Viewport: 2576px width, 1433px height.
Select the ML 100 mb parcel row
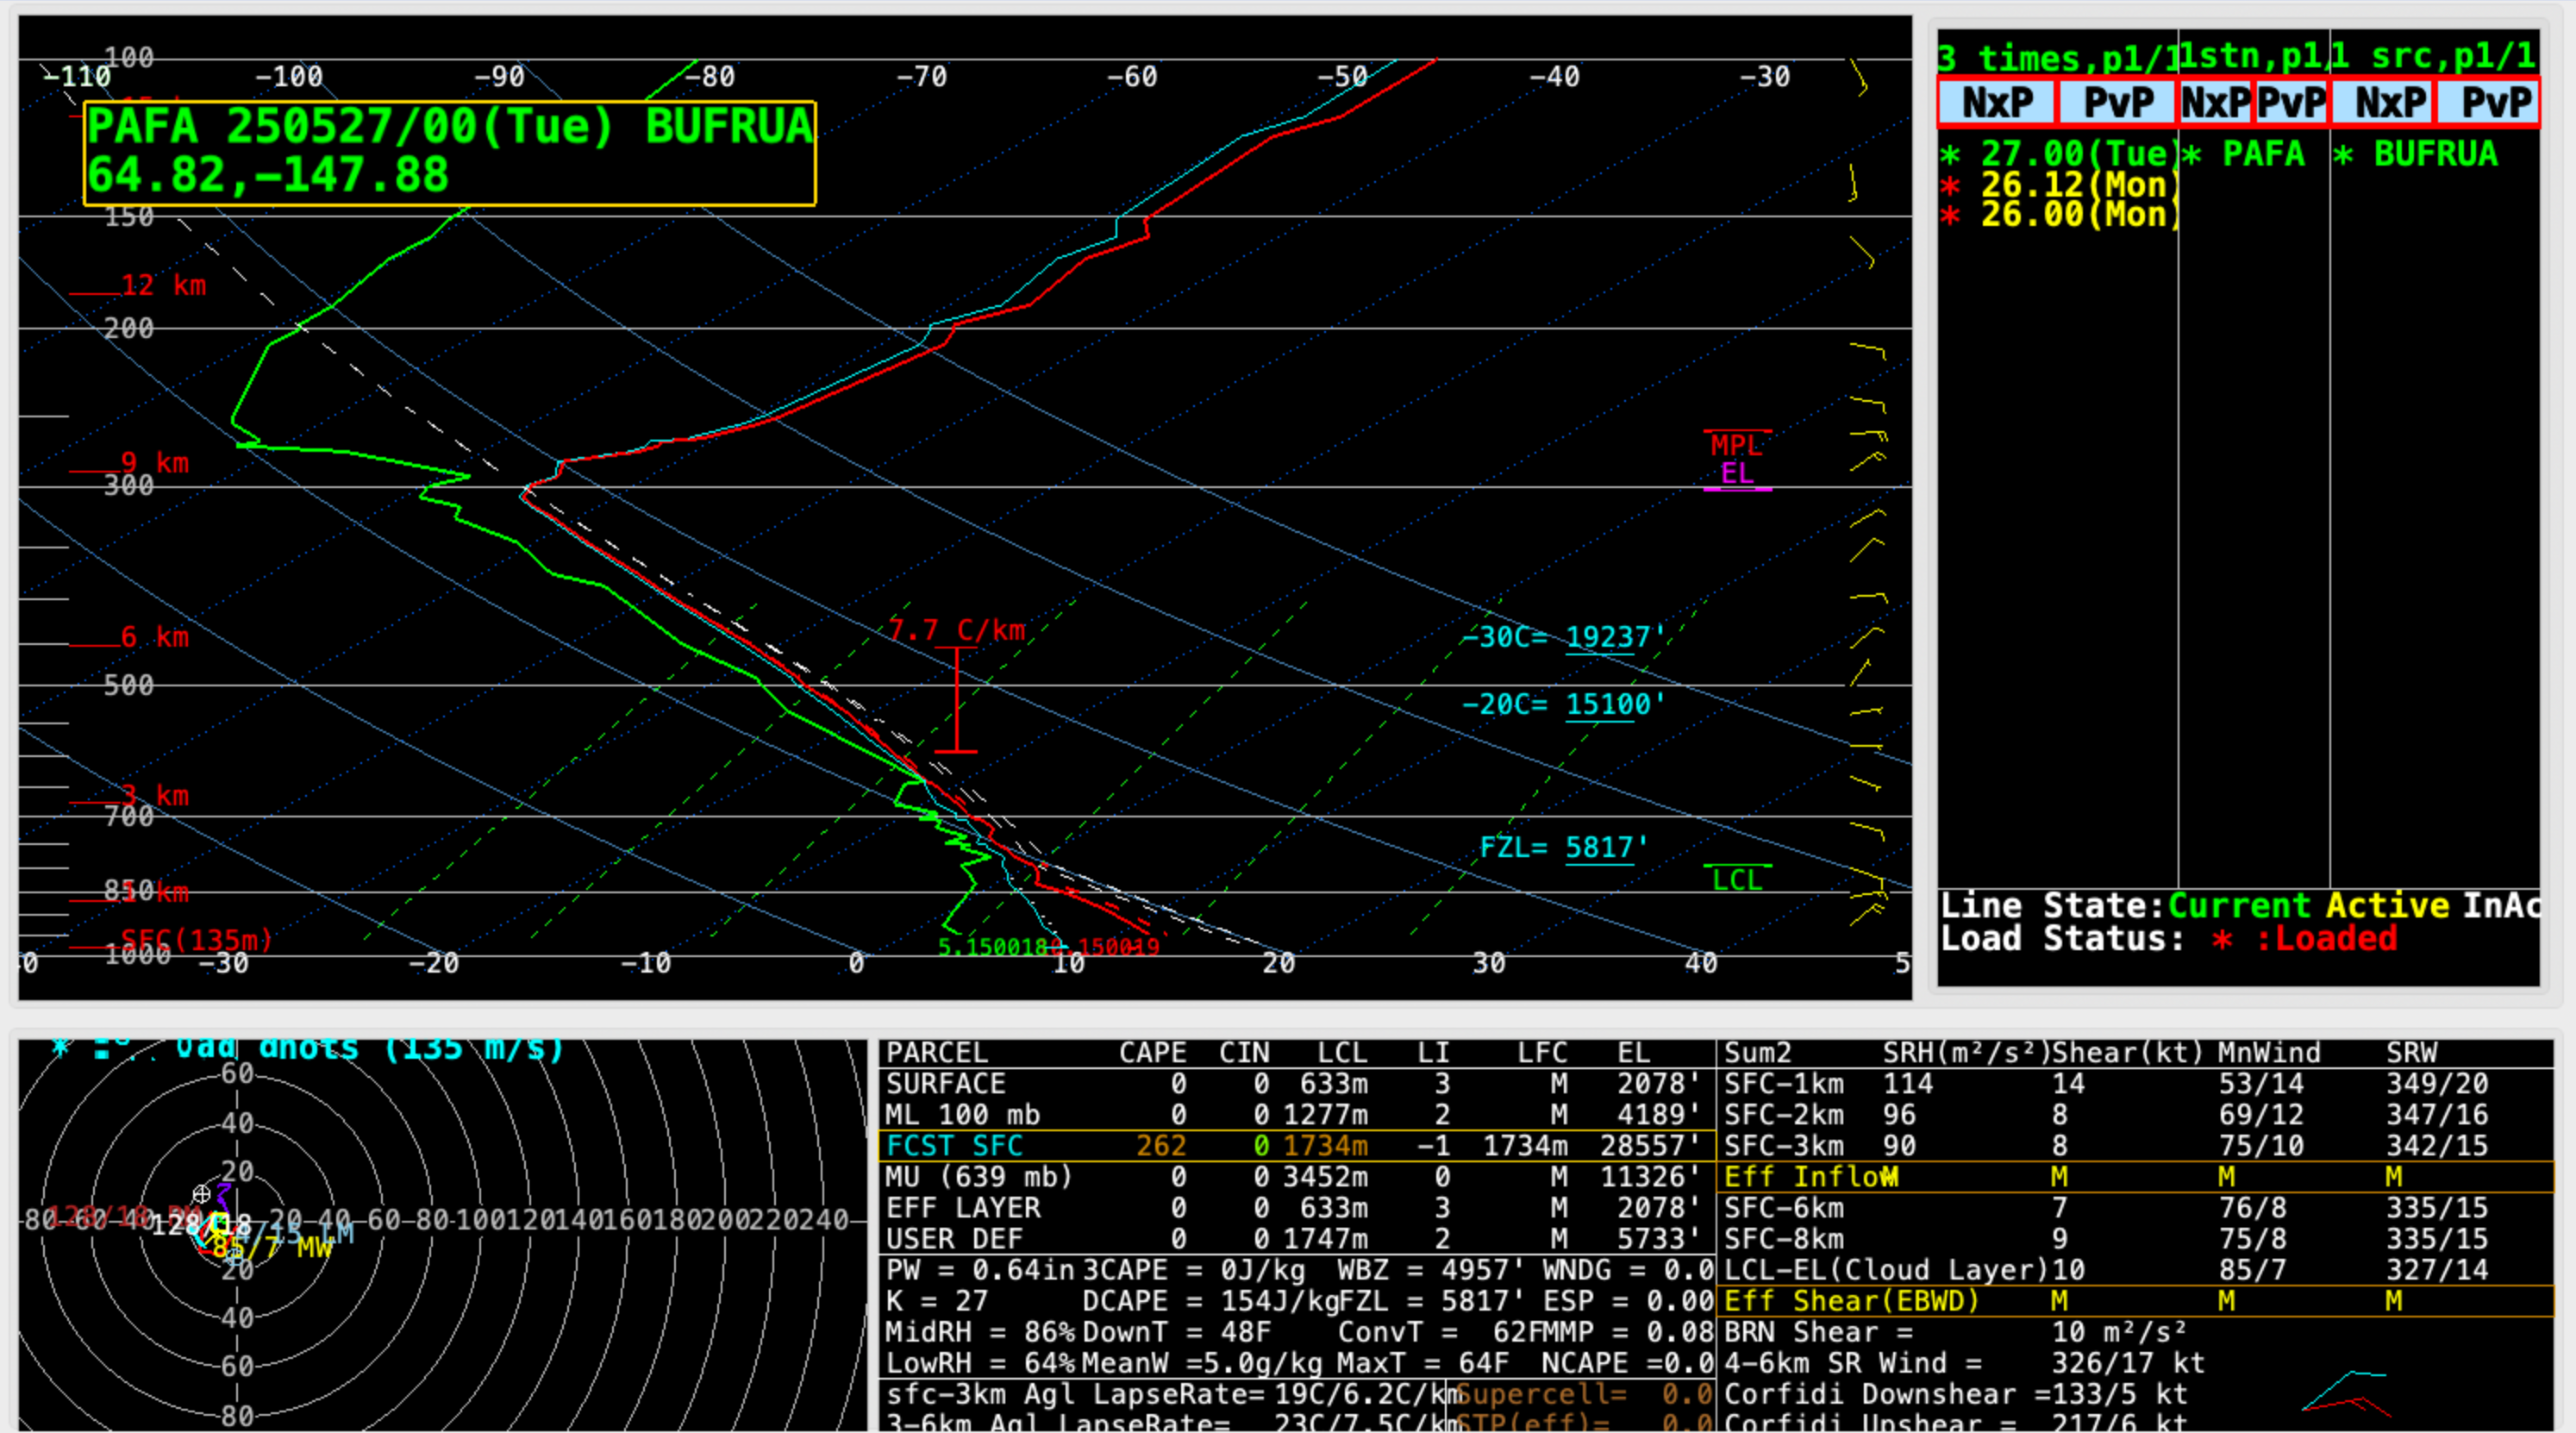tap(1297, 1114)
